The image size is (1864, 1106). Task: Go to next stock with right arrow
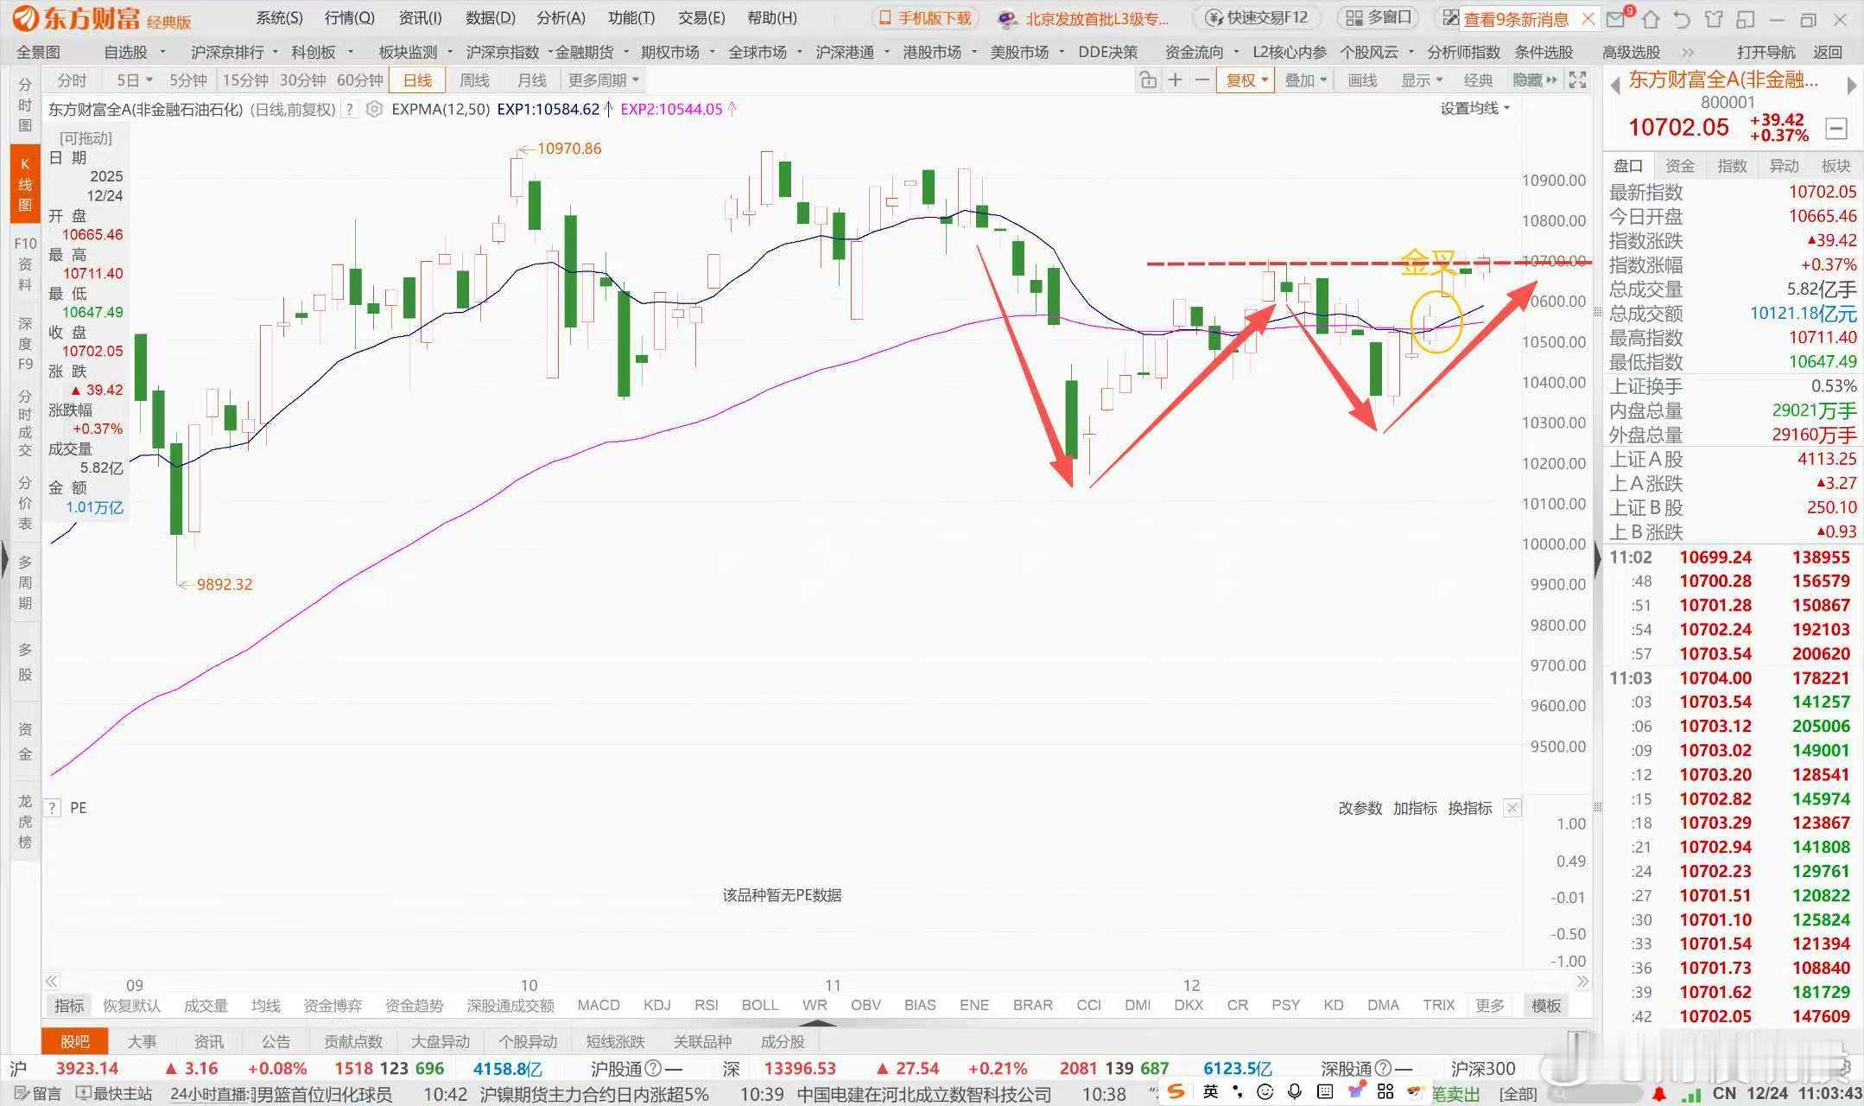pyautogui.click(x=1850, y=86)
